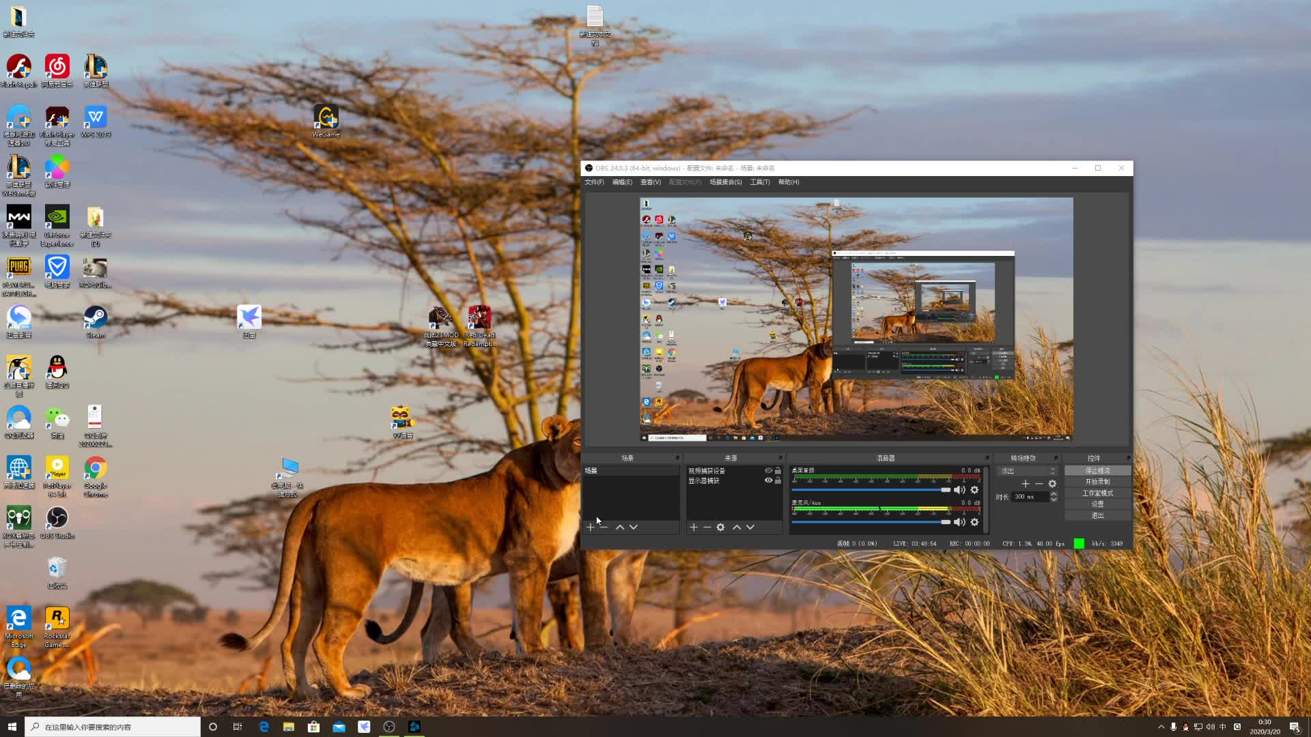
Task: Increase transition duration with up stepper
Action: tap(1054, 493)
